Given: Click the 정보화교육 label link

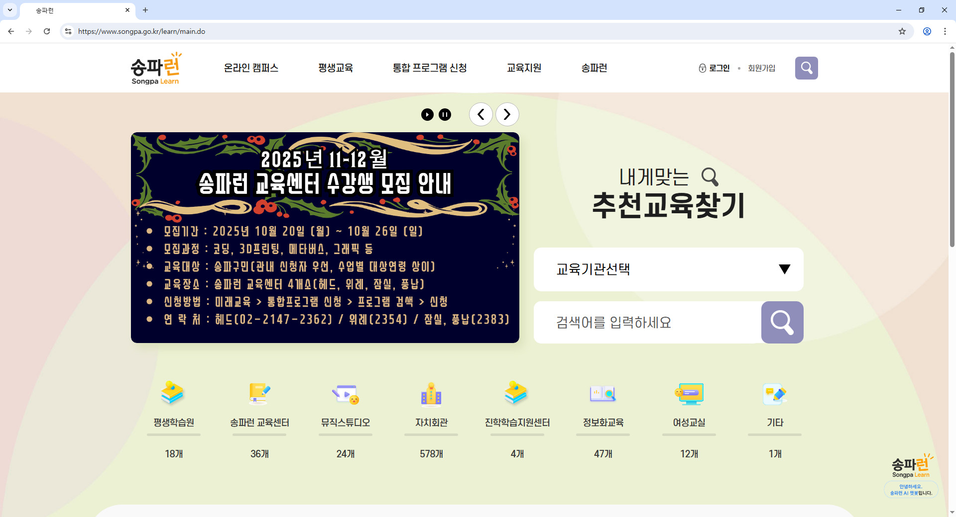Looking at the screenshot, I should (603, 423).
